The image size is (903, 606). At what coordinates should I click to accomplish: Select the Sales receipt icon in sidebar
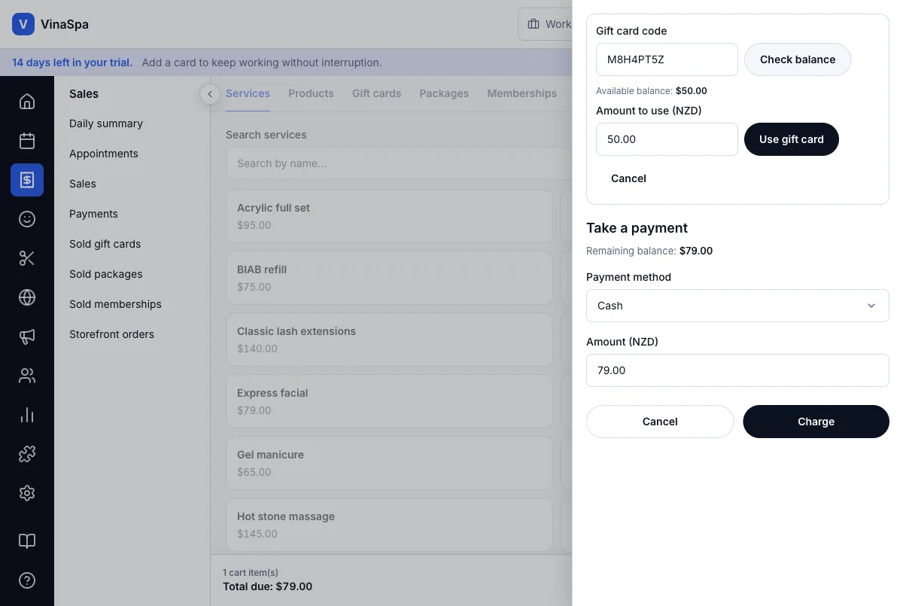coord(27,180)
